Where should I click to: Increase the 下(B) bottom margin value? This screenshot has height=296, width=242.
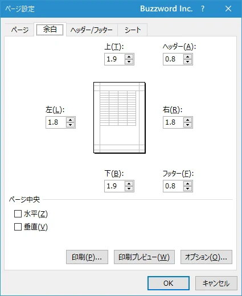coord(129,184)
